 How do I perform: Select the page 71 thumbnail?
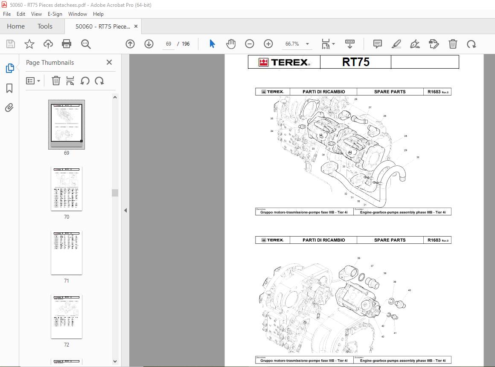(67, 252)
